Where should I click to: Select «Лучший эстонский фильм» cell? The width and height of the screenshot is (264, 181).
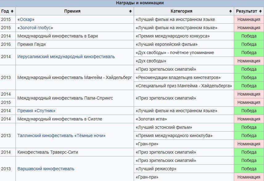point(184,128)
